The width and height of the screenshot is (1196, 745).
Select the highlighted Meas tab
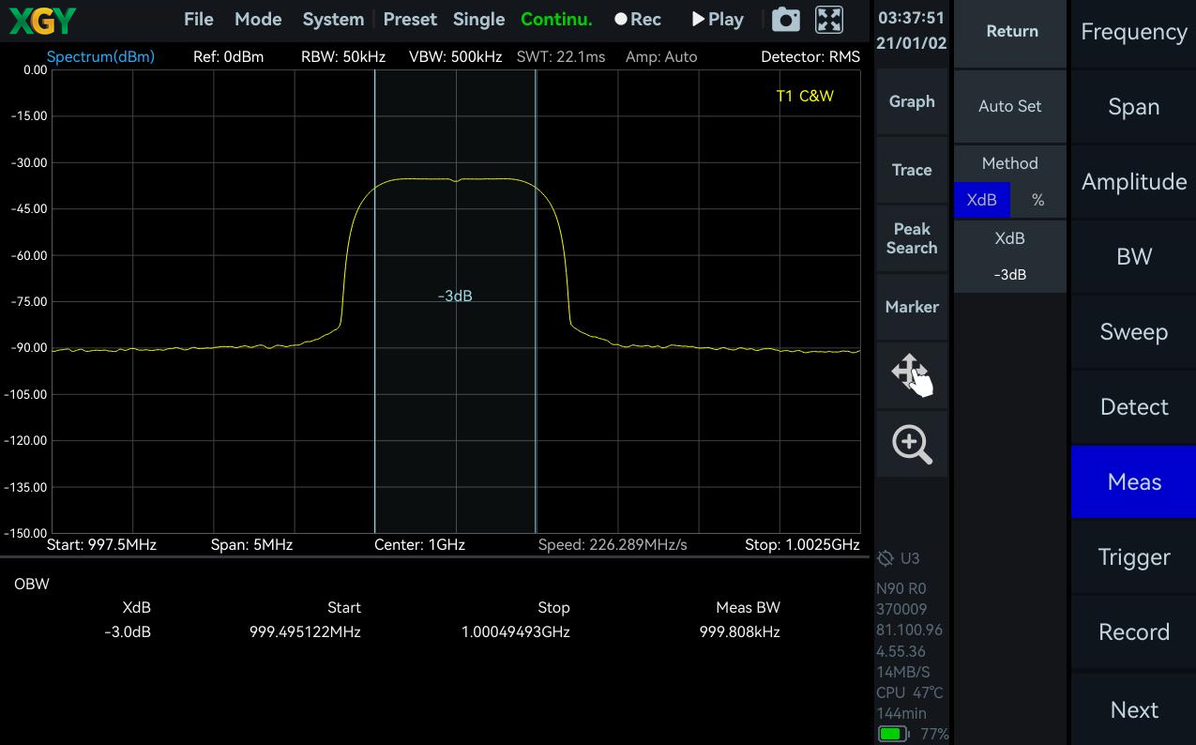coord(1134,482)
